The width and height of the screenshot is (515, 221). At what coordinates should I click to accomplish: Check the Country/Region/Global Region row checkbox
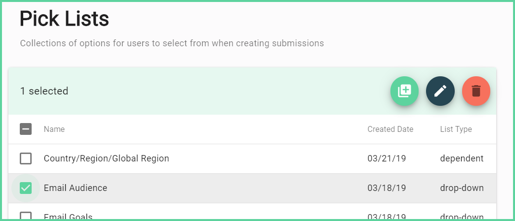click(x=26, y=158)
